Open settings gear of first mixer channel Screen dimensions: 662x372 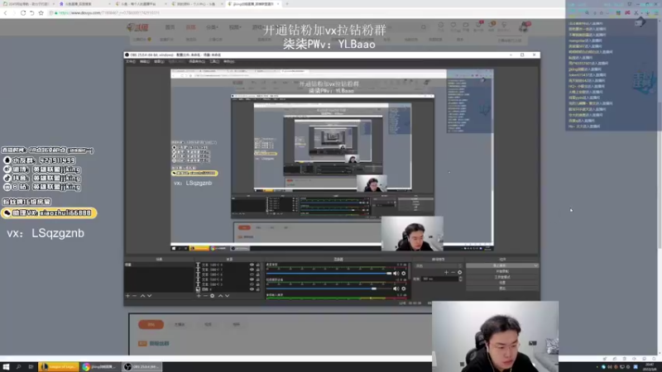click(x=404, y=274)
